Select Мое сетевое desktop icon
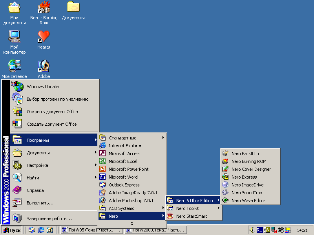314x235 pixels. [x=14, y=69]
